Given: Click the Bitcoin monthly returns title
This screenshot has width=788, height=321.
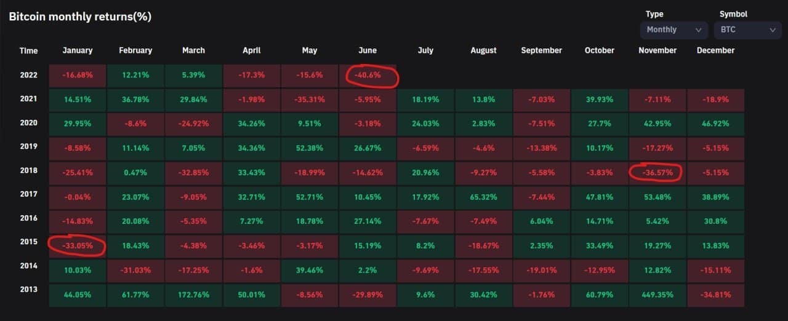Looking at the screenshot, I should pyautogui.click(x=80, y=17).
